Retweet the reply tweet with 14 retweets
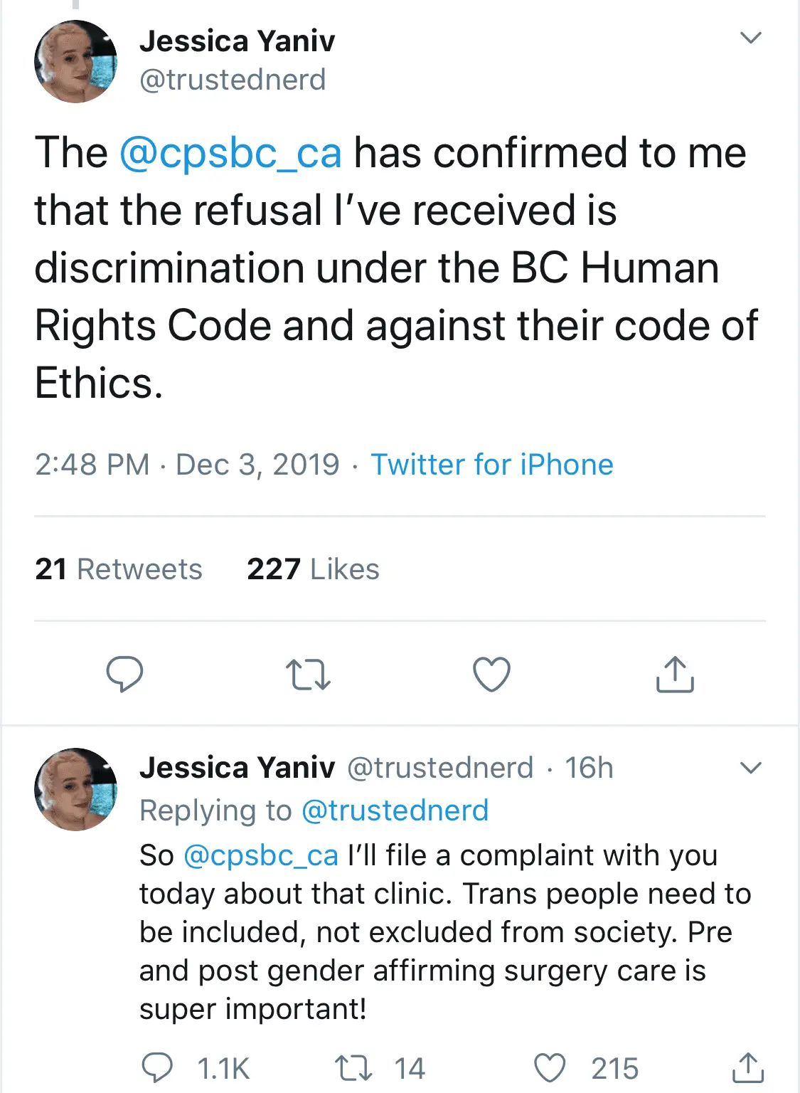The height and width of the screenshot is (1093, 800). [353, 1068]
